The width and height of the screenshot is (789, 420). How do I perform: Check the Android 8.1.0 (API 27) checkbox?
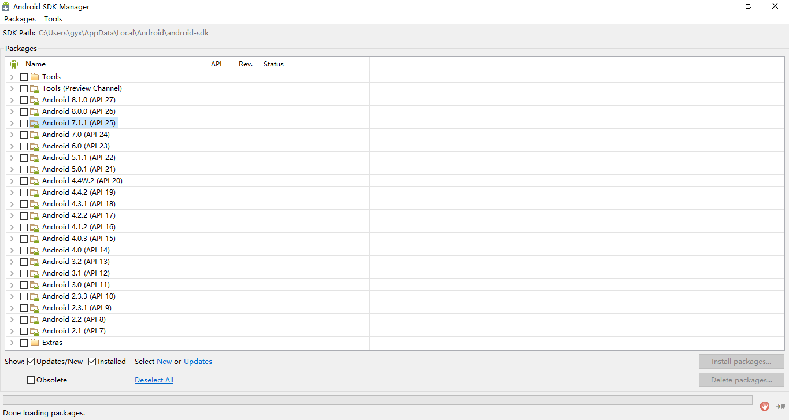point(24,100)
